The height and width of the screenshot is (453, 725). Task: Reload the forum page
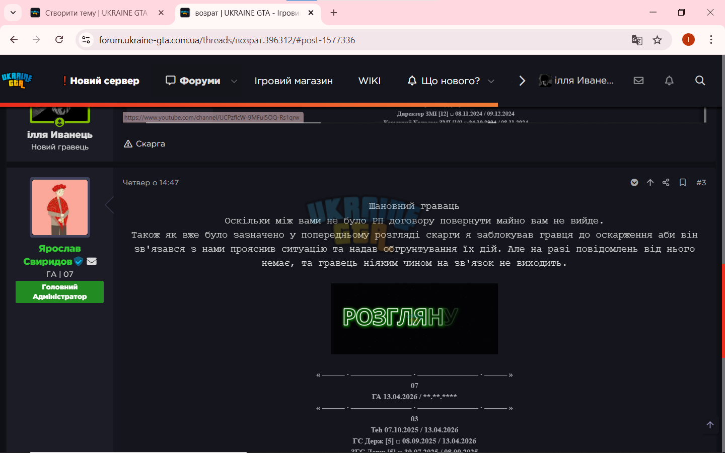tap(59, 40)
